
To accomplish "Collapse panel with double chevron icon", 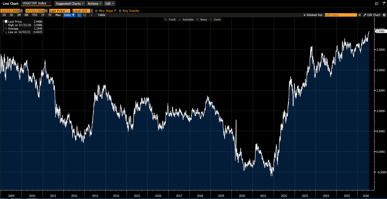I will pos(360,15).
